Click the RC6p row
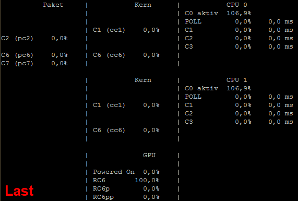298x201 pixels. click(x=126, y=188)
